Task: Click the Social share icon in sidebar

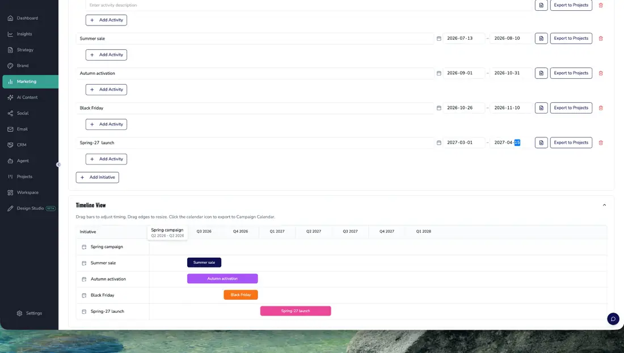Action: pyautogui.click(x=10, y=113)
